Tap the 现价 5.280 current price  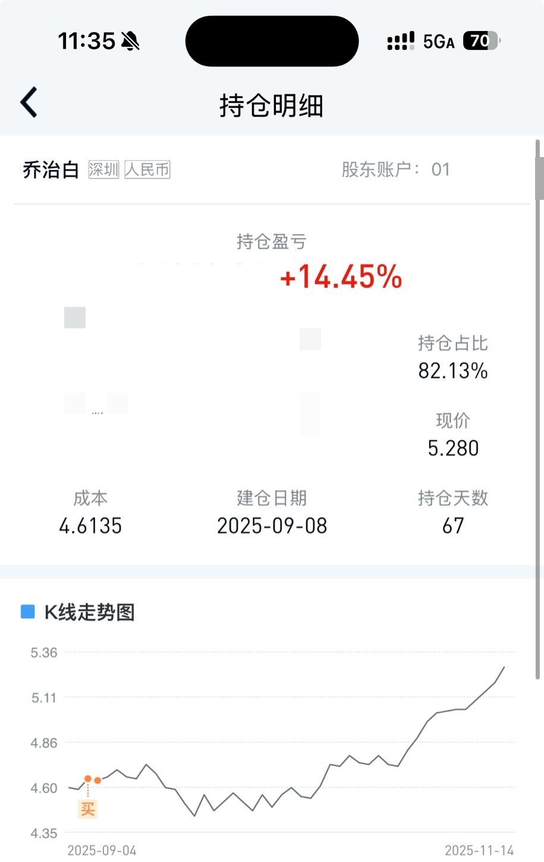[453, 448]
